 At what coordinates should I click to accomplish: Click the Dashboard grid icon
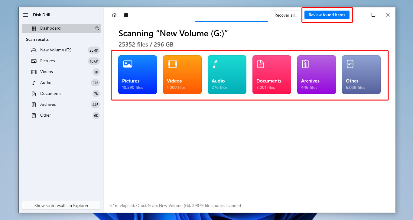pos(34,28)
